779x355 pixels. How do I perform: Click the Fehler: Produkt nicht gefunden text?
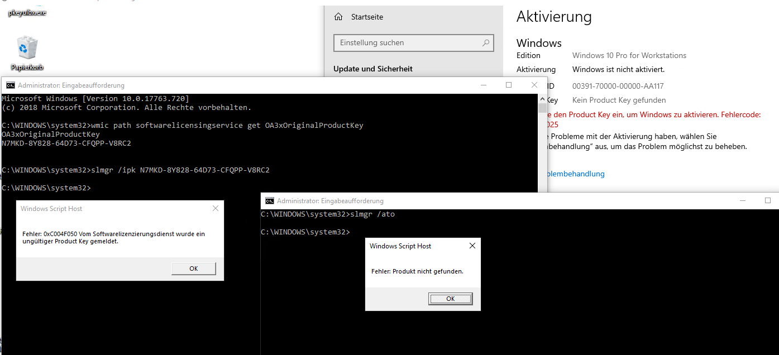tap(417, 271)
